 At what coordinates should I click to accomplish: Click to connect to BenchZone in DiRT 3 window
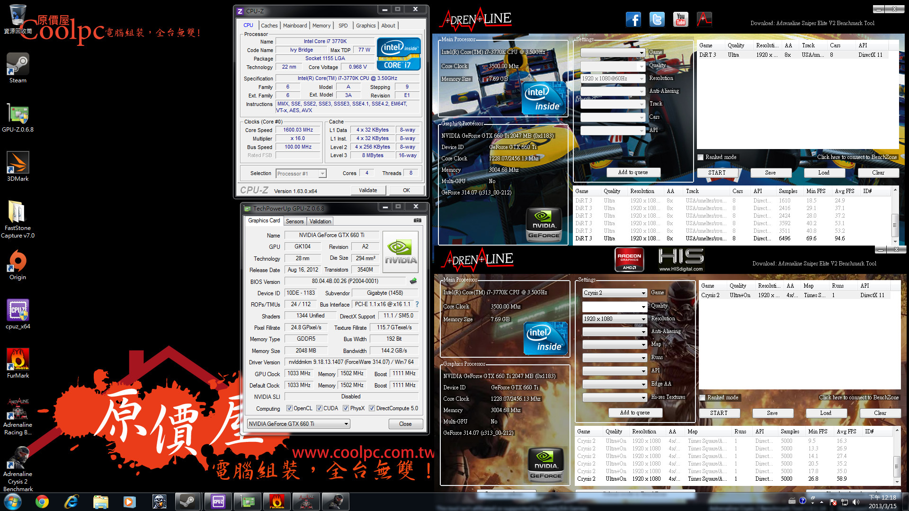(857, 157)
